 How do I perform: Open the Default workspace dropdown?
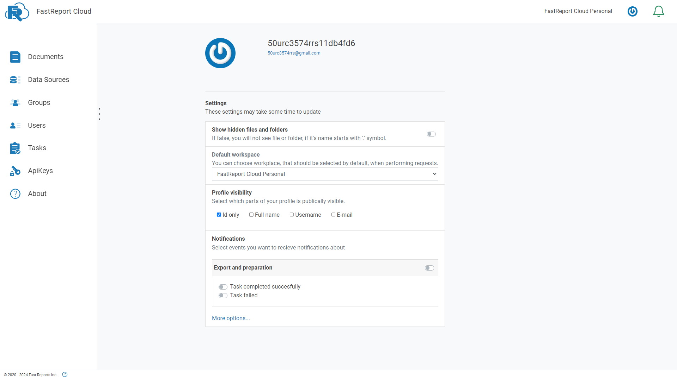pyautogui.click(x=325, y=174)
